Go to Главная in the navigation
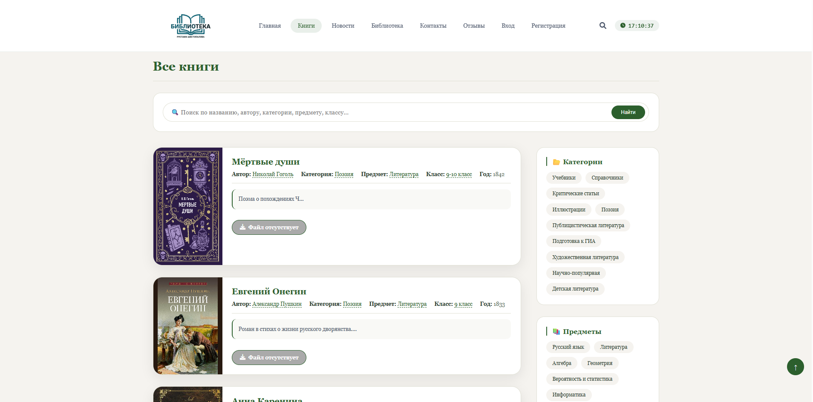The image size is (813, 402). coord(270,26)
